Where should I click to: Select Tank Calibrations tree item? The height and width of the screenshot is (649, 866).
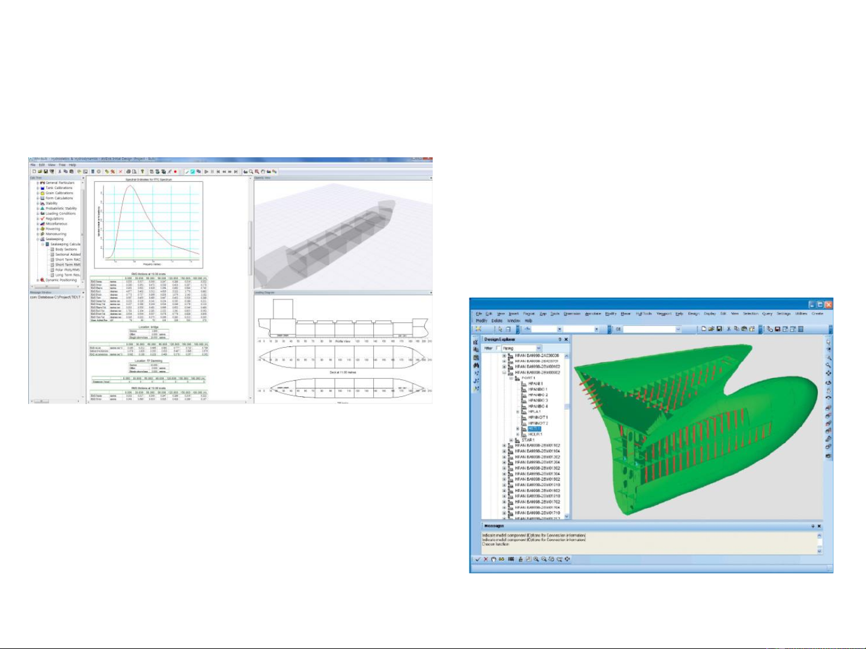coord(59,188)
